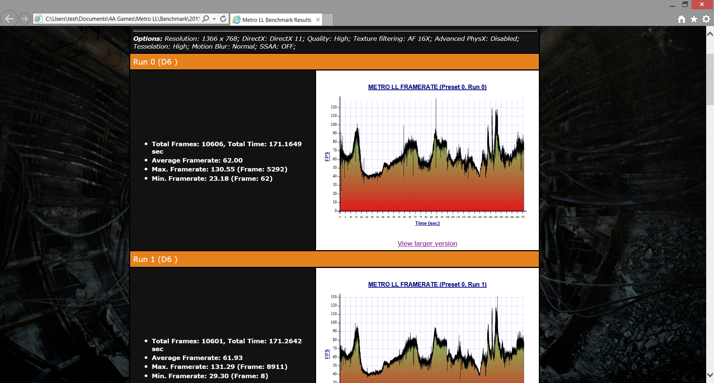Click METRO LL FRAMERATE Preset 0, Run 1 title
The image size is (714, 383).
pos(427,284)
